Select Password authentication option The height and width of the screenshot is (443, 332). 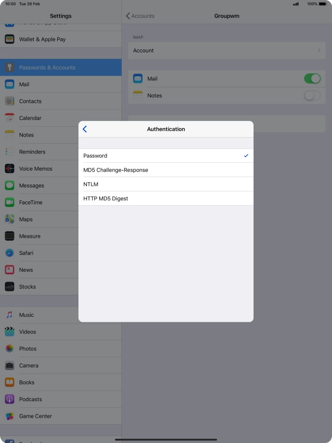pos(166,156)
